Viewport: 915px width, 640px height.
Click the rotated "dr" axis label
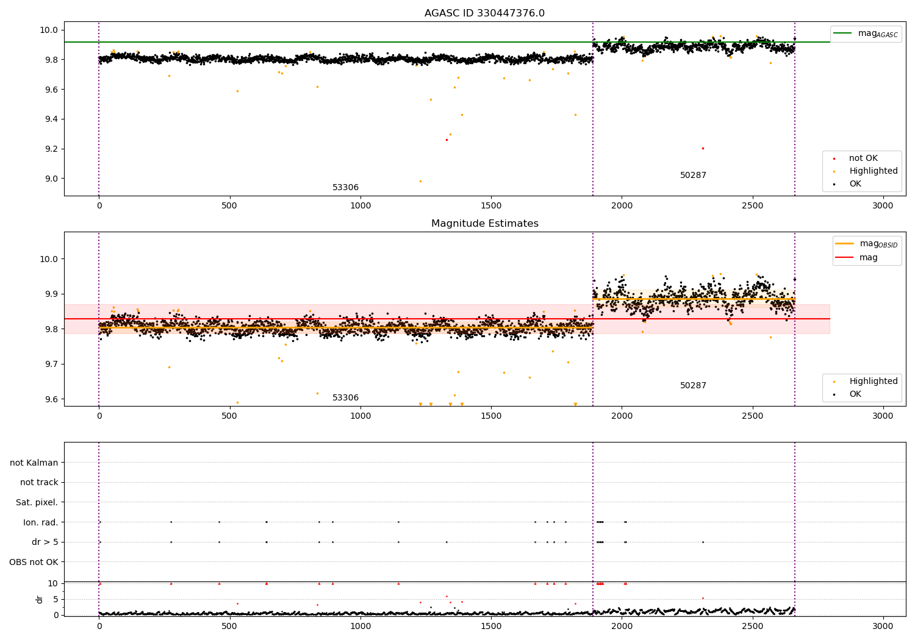(x=40, y=599)
